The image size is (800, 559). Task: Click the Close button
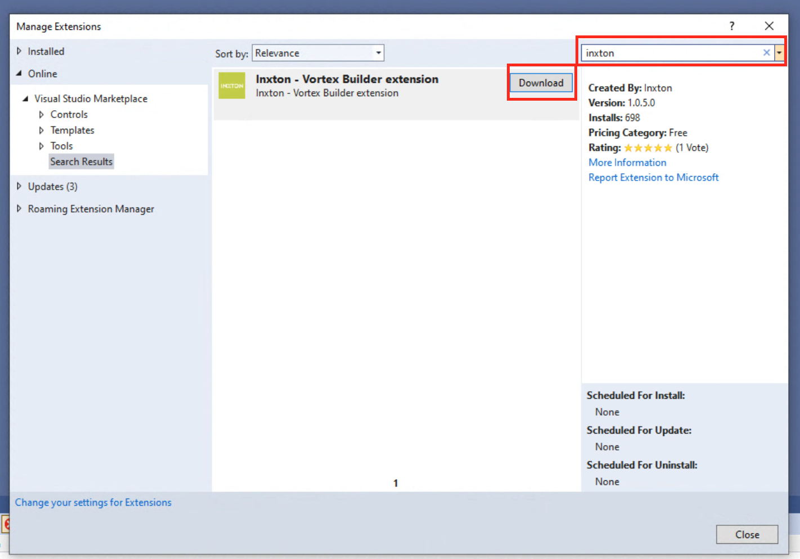(x=747, y=534)
